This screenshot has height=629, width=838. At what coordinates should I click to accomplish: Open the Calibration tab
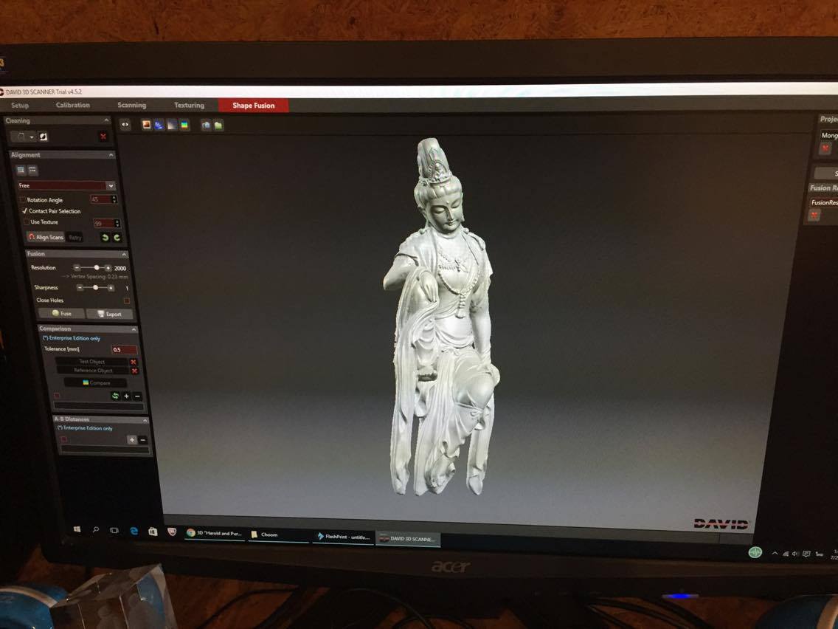[73, 106]
